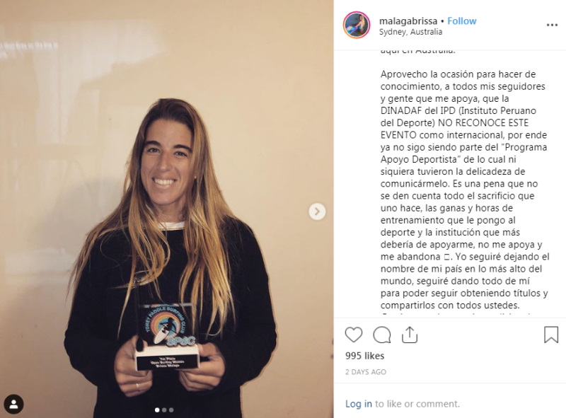Jump to the second carousel dot
The width and height of the screenshot is (566, 418).
[164, 410]
